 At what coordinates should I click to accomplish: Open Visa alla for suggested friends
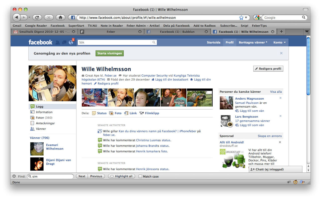point(276,92)
